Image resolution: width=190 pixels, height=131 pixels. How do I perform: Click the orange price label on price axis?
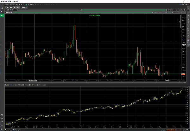[x=183, y=74]
